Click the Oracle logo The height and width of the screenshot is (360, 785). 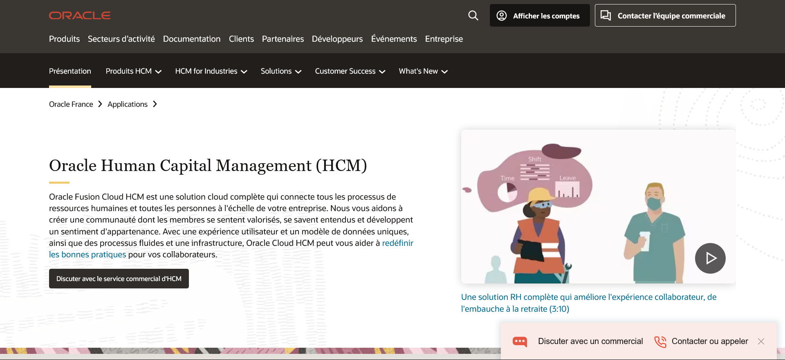(x=80, y=16)
